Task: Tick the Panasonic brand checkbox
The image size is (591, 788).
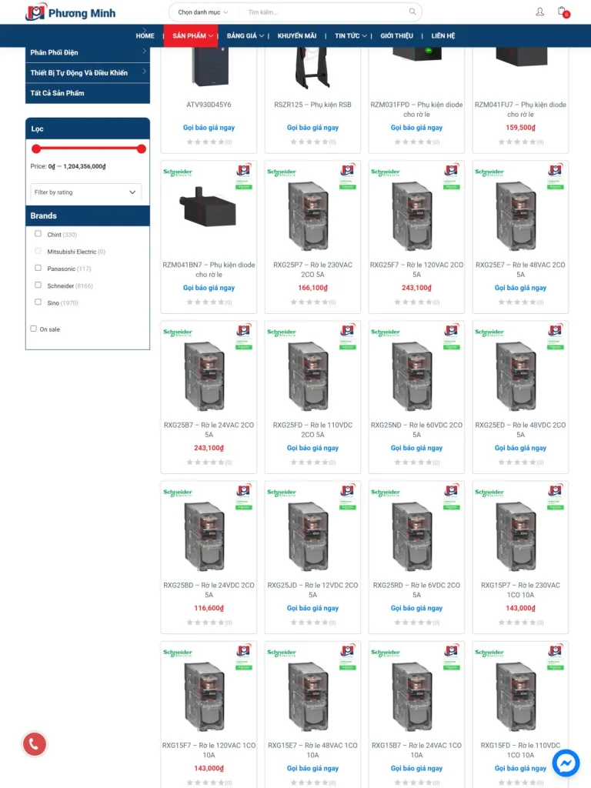Action: [38, 268]
